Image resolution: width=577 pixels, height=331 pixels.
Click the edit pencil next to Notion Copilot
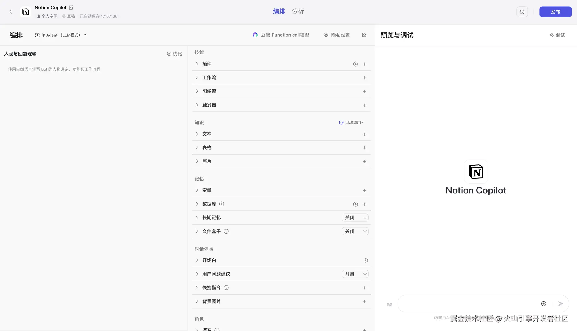point(71,7)
